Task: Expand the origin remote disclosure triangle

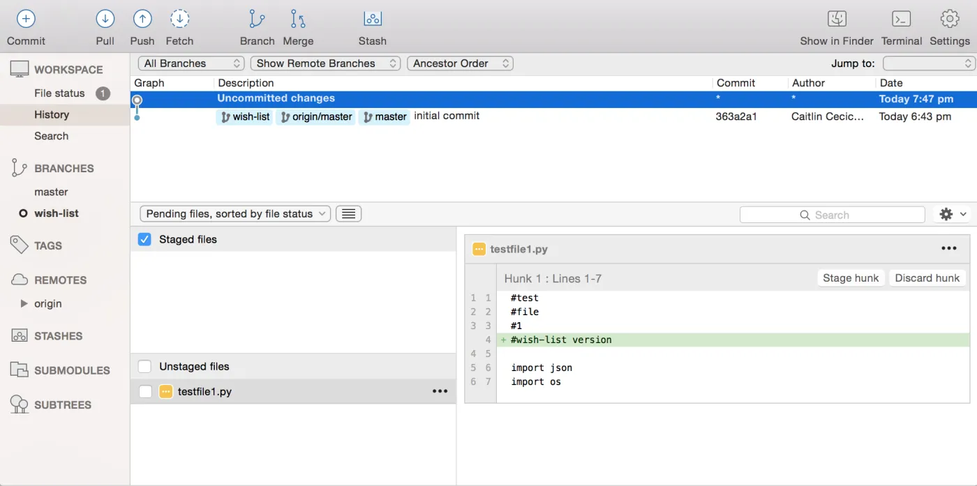Action: coord(24,304)
